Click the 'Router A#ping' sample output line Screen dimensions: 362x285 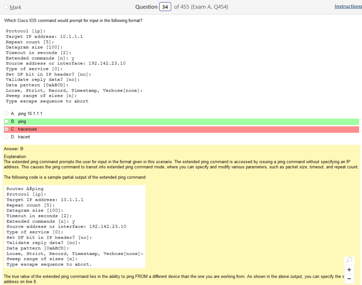pyautogui.click(x=25, y=189)
